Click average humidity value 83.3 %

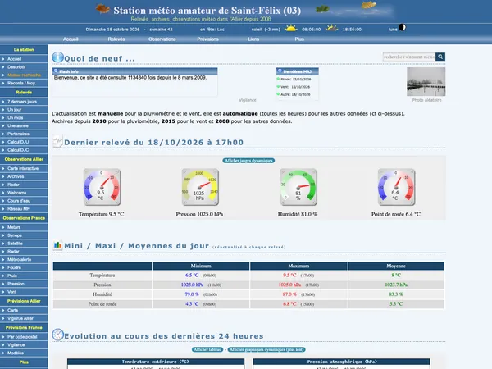396,294
